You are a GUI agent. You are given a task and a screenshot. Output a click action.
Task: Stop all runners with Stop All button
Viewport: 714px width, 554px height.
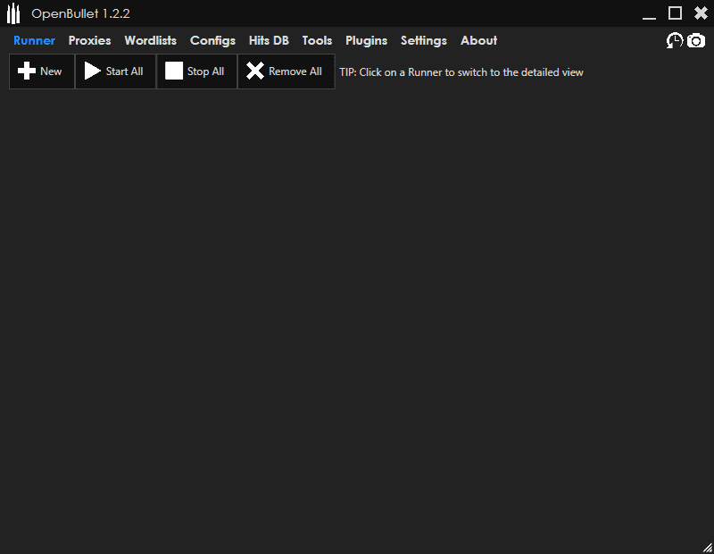[196, 71]
